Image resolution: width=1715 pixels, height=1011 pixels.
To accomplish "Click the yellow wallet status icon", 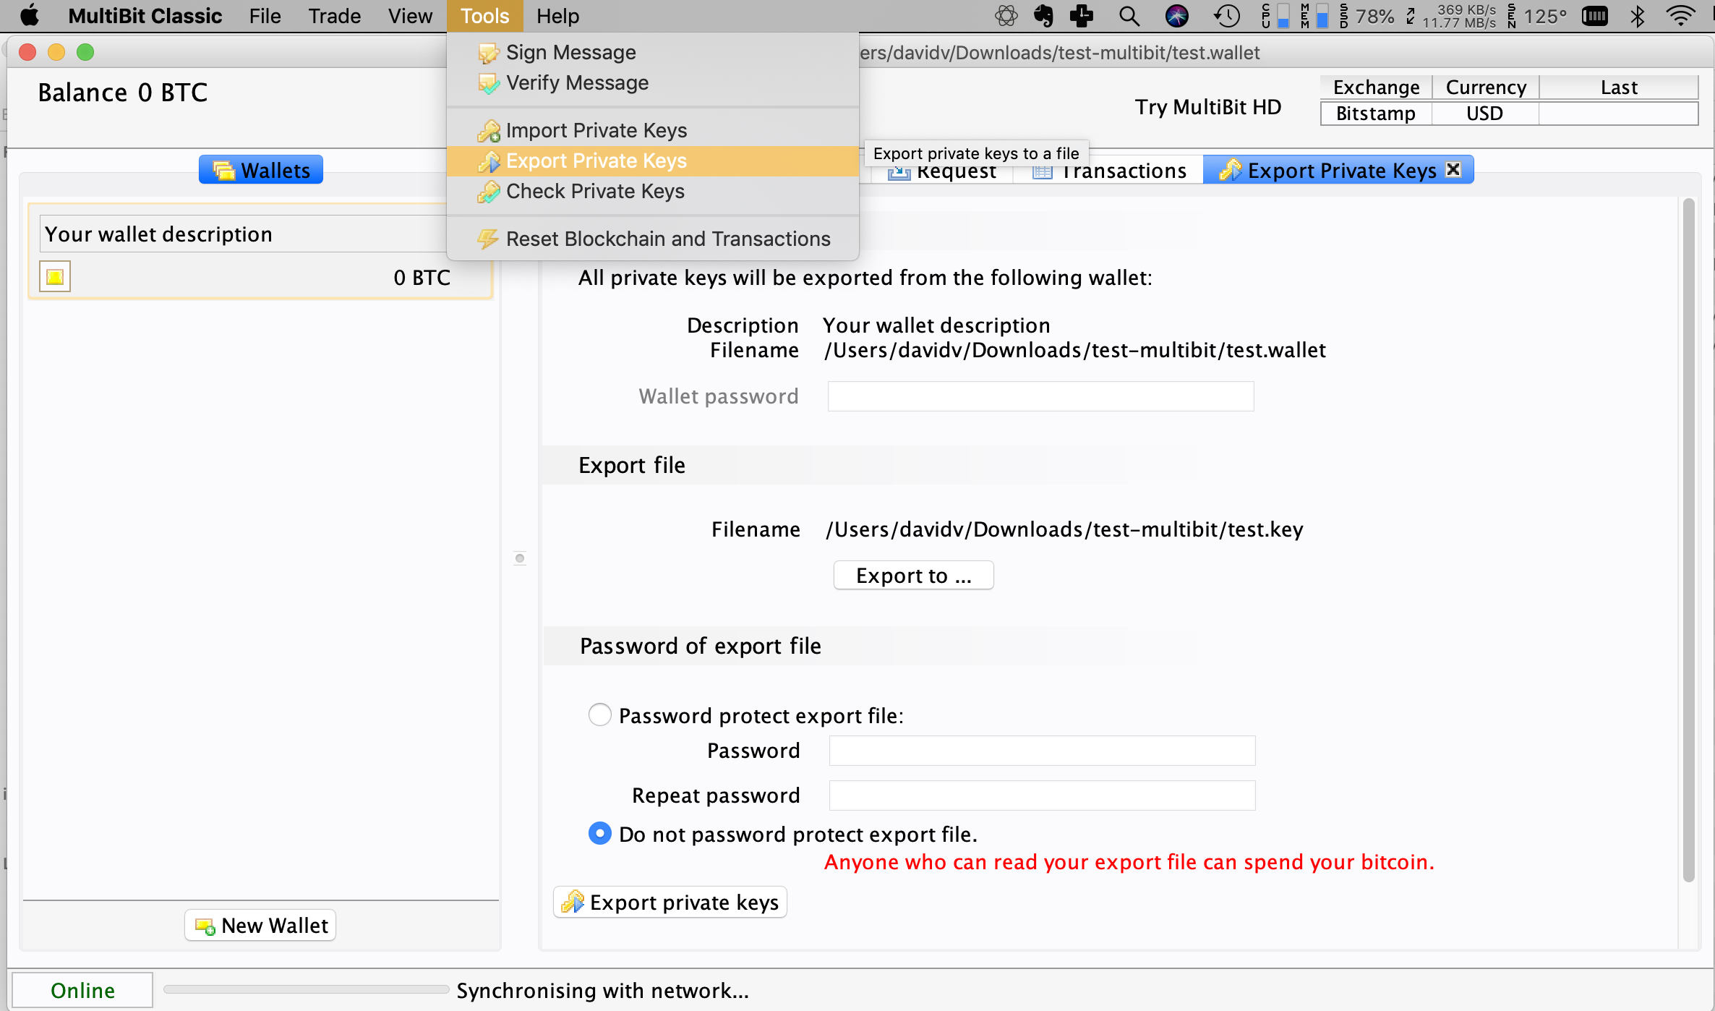I will pyautogui.click(x=55, y=277).
